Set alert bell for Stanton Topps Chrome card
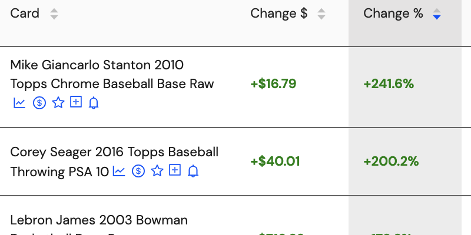 coord(94,103)
